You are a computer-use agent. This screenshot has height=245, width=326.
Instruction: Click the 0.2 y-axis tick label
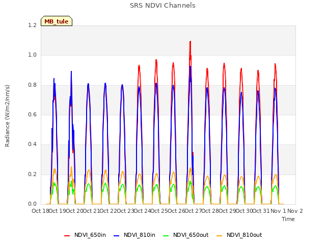point(32,175)
